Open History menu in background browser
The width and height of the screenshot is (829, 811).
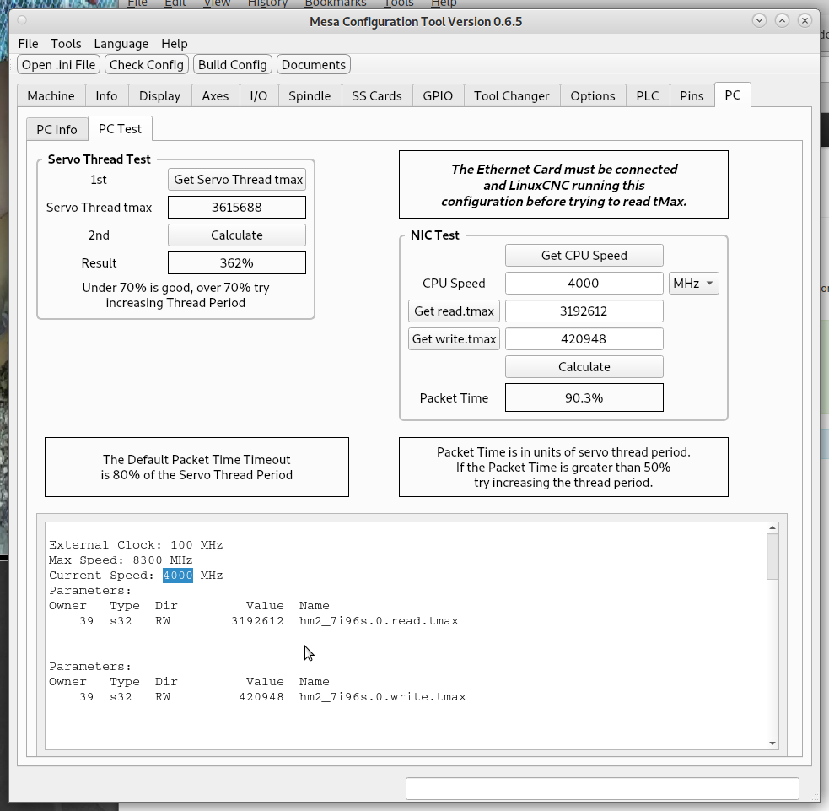click(x=267, y=3)
